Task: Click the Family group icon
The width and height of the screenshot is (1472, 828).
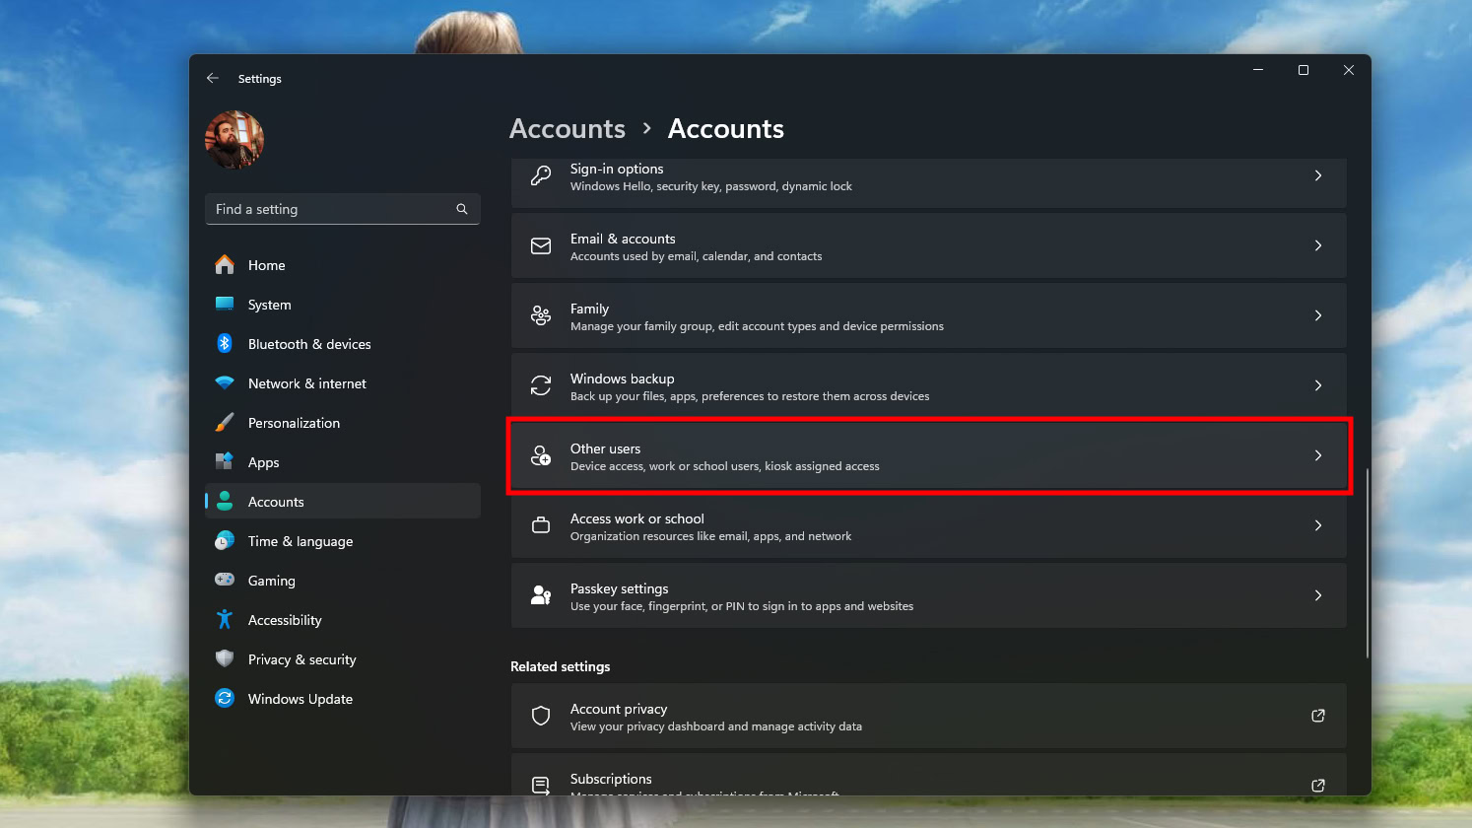Action: point(541,315)
